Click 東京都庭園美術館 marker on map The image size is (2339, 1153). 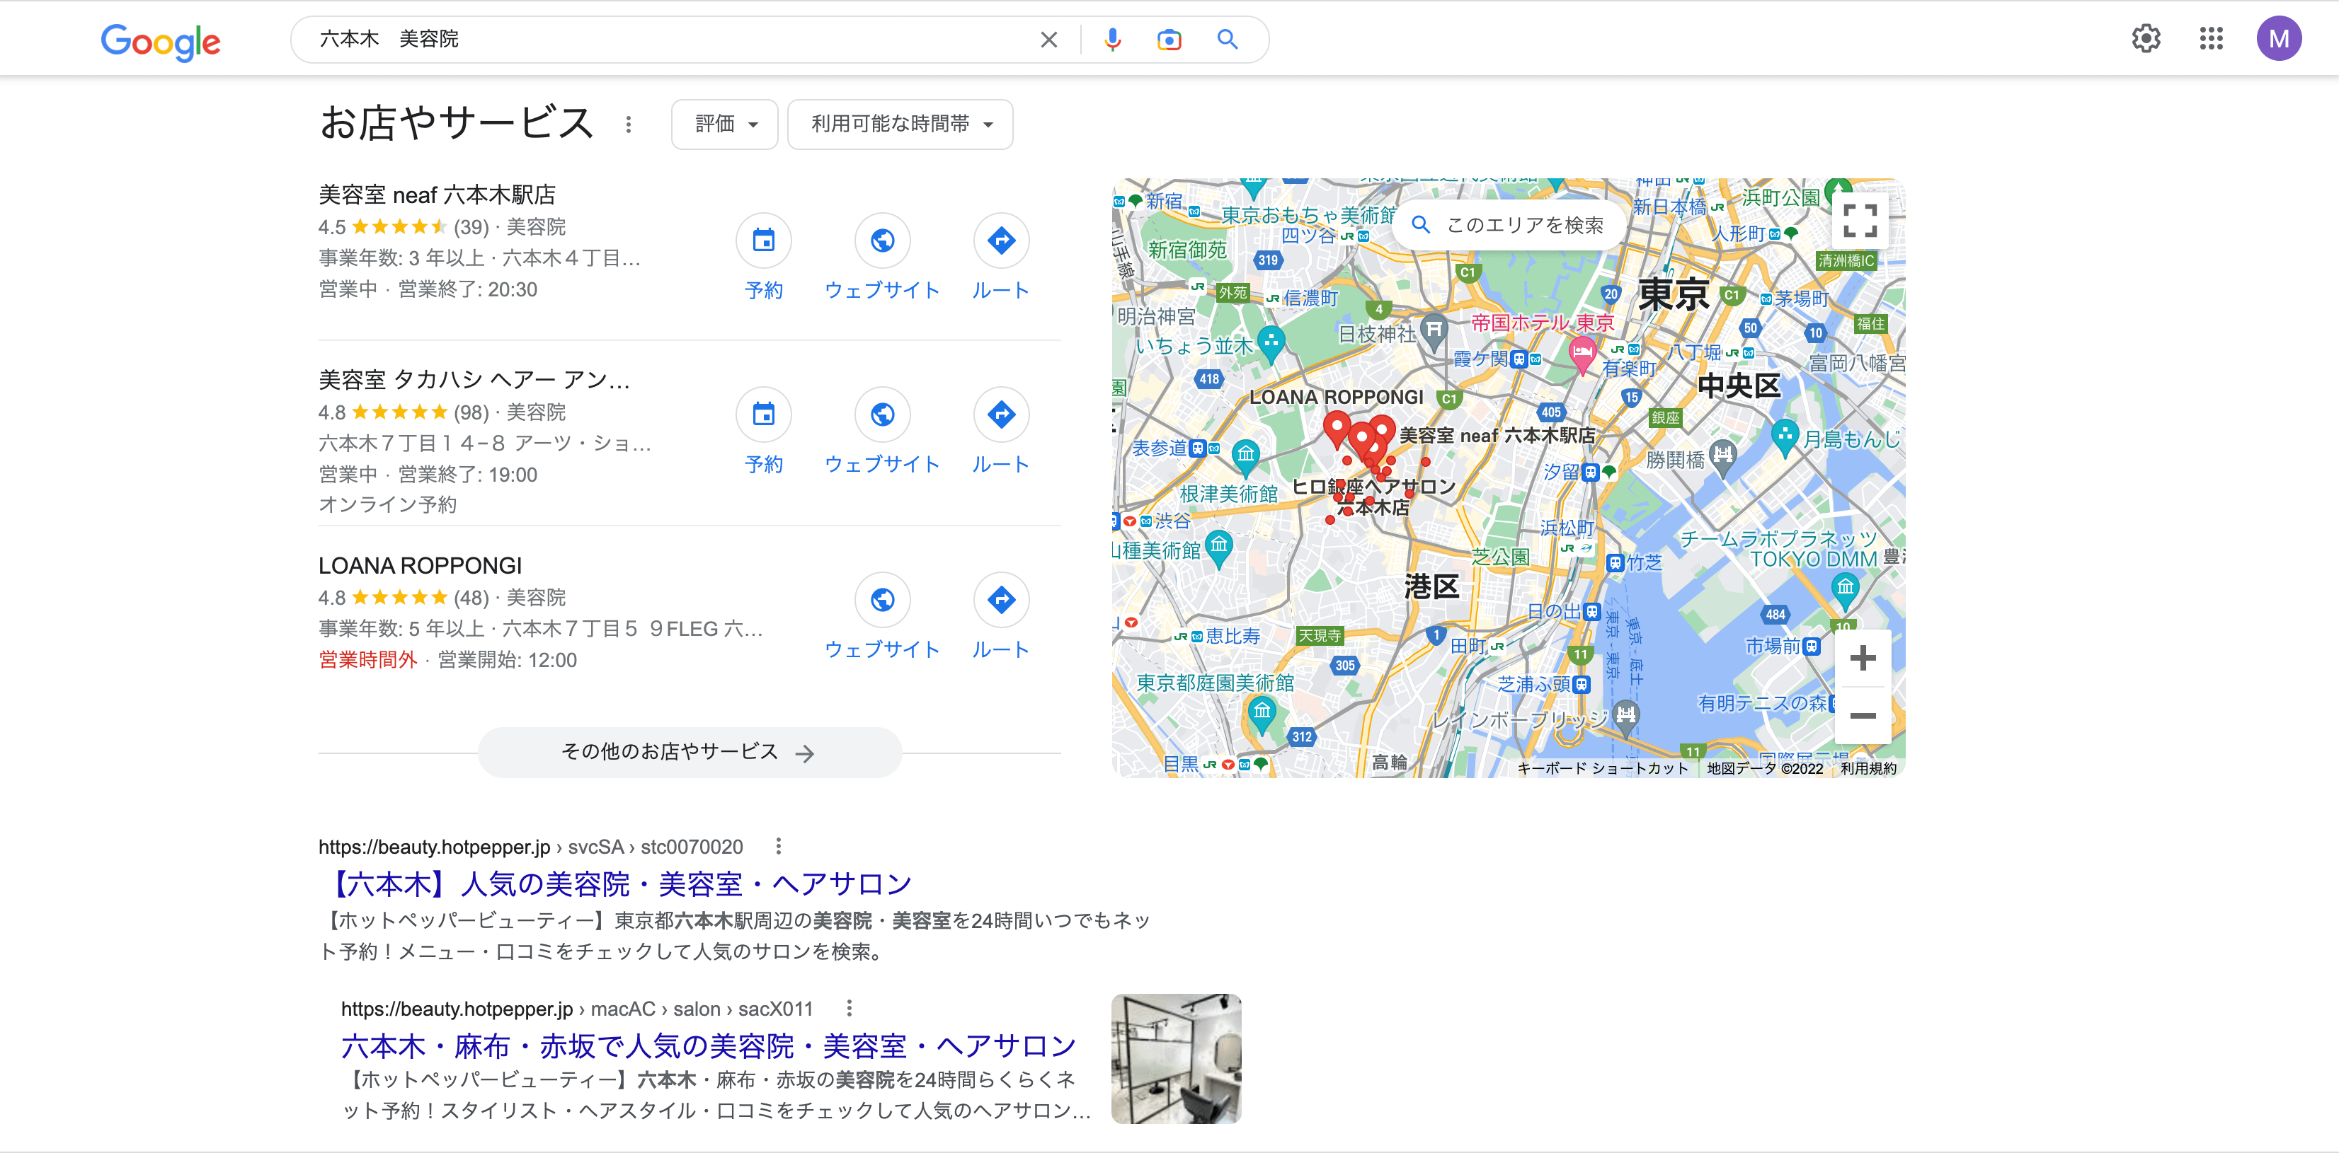tap(1262, 715)
